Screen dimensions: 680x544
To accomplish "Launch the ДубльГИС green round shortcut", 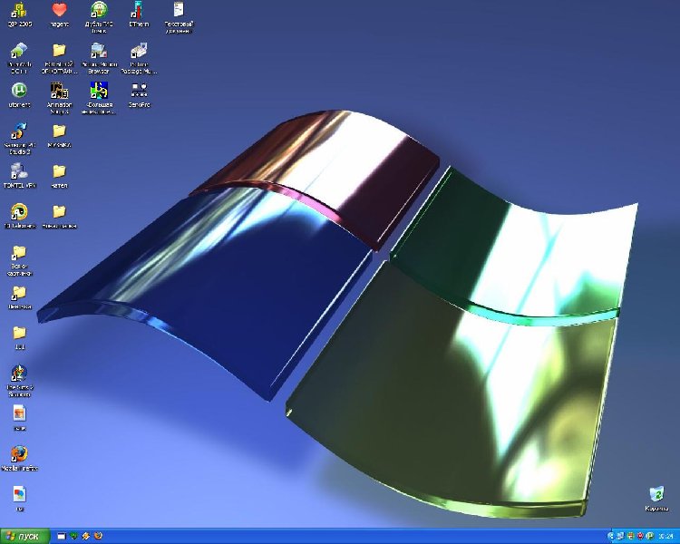I will pos(99,17).
